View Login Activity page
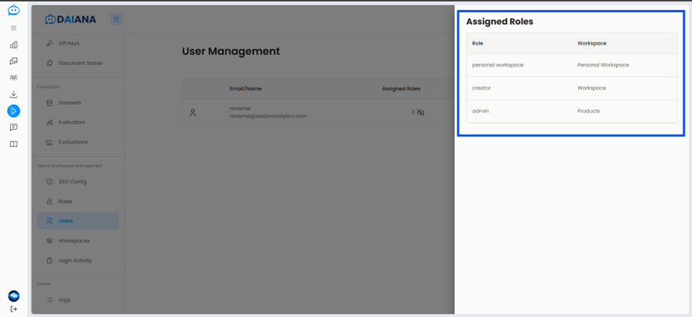The width and height of the screenshot is (692, 317). click(74, 261)
